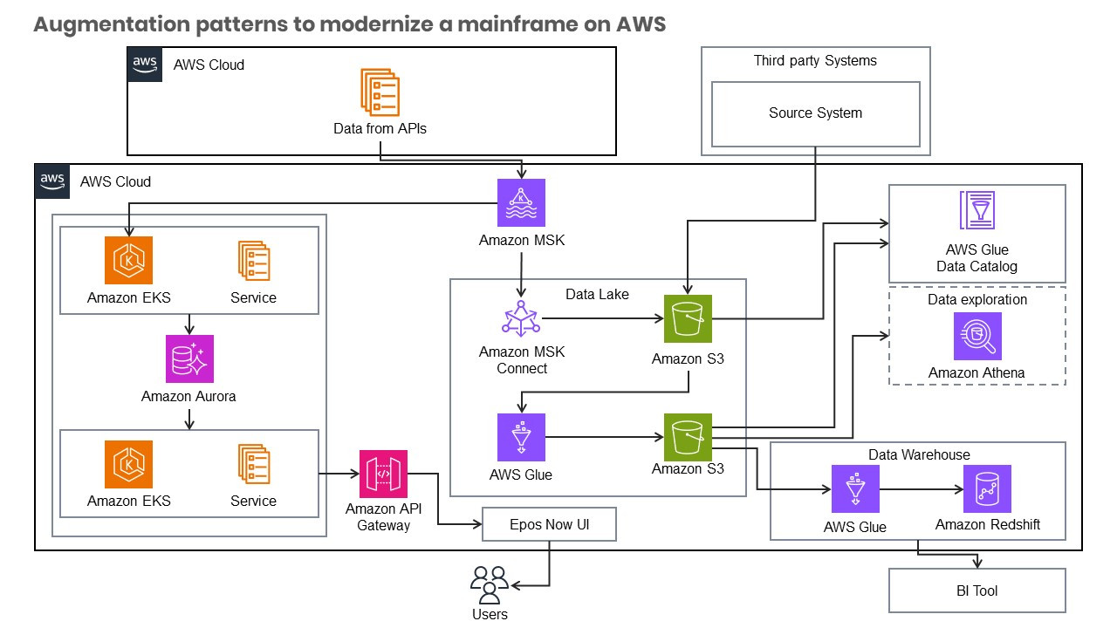
Task: Open the Epos Now UI box
Action: point(549,523)
